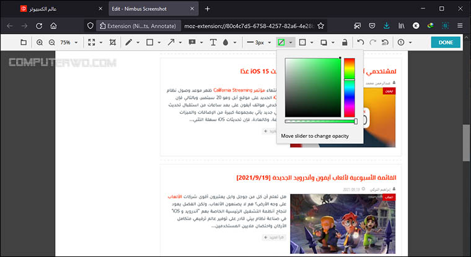This screenshot has height=257, width=471.
Task: Redo the last undone edit
Action: tap(373, 43)
